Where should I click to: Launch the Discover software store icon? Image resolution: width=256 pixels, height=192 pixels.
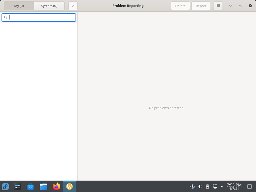click(30, 186)
